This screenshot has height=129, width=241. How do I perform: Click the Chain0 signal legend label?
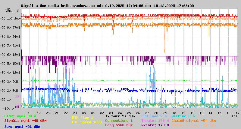[193, 121]
